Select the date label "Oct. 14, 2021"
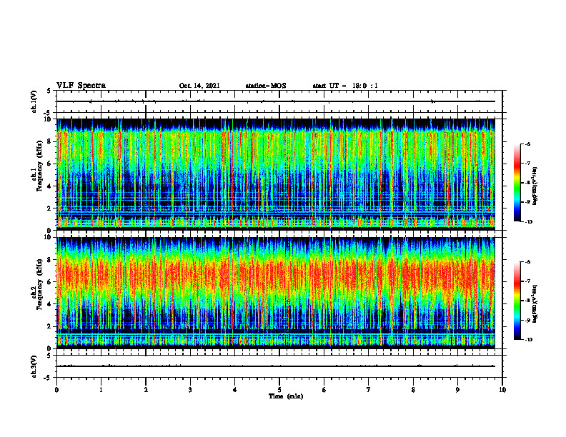The image size is (566, 437). pos(199,86)
